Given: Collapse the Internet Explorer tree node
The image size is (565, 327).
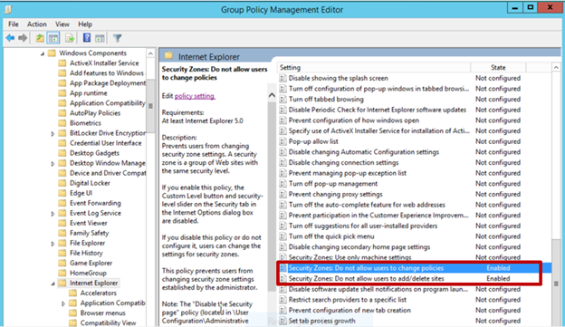Looking at the screenshot, I should pyautogui.click(x=53, y=284).
